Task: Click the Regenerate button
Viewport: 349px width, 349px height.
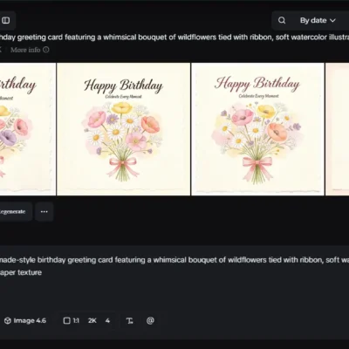Action: pos(13,212)
